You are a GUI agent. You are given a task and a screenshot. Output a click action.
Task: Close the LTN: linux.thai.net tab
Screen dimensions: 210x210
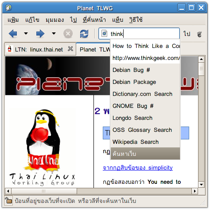(70, 49)
